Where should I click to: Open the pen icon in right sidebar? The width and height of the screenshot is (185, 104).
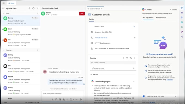pos(182,32)
